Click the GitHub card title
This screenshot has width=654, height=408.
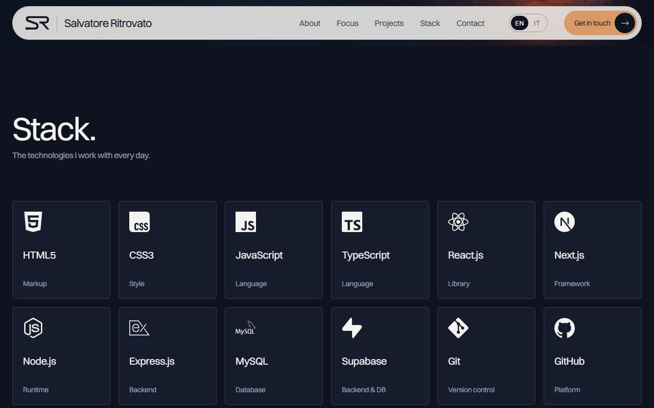coord(569,361)
